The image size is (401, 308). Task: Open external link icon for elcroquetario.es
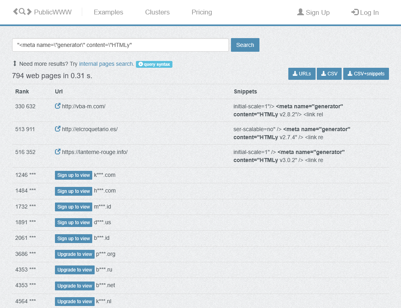pyautogui.click(x=58, y=129)
